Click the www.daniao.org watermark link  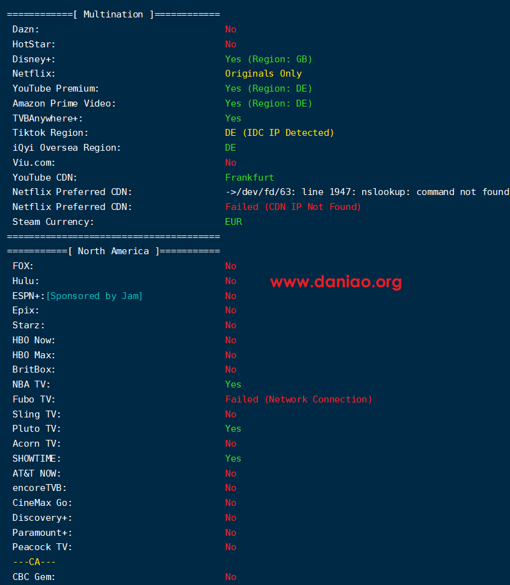coord(336,282)
